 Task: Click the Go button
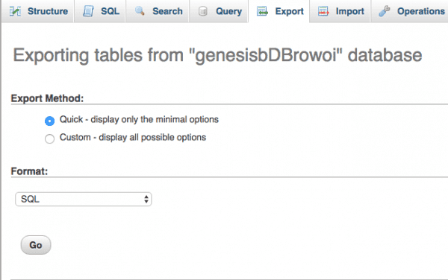pyautogui.click(x=36, y=245)
